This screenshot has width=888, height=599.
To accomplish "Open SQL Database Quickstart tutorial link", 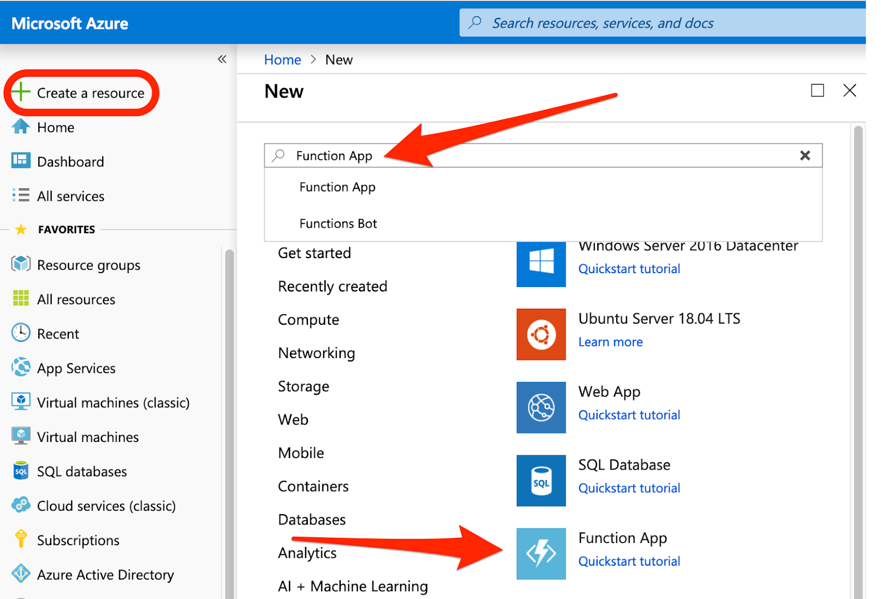I will coord(629,489).
